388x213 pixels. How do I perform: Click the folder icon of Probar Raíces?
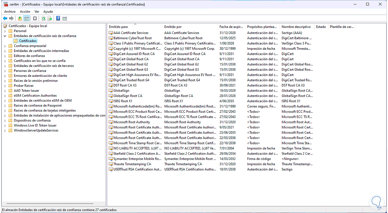[10, 85]
